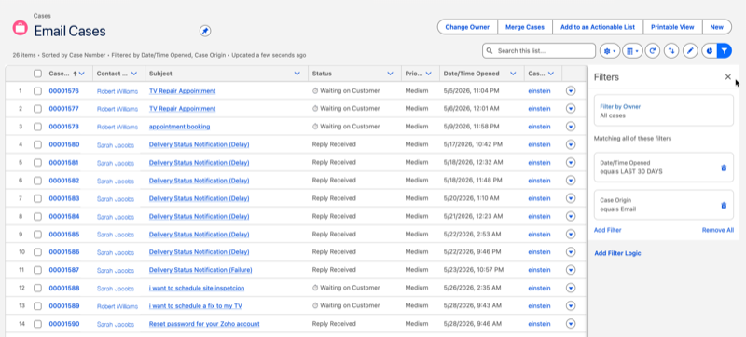Screen dimensions: 746x337
Task: Open row actions for case 00001583
Action: tap(571, 198)
